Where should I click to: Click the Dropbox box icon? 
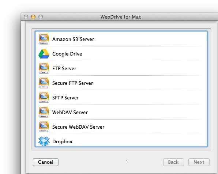point(44,141)
